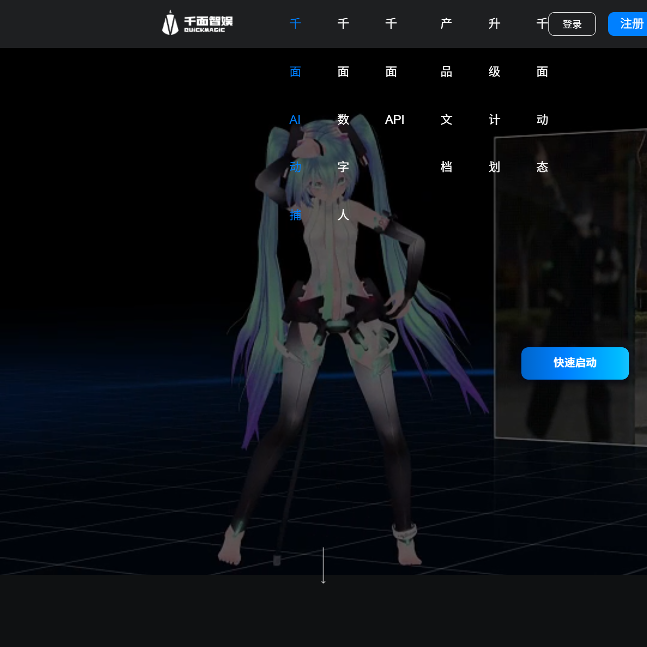This screenshot has width=647, height=647.
Task: Open the 千面AI动捕 navigation item
Action: [x=295, y=120]
